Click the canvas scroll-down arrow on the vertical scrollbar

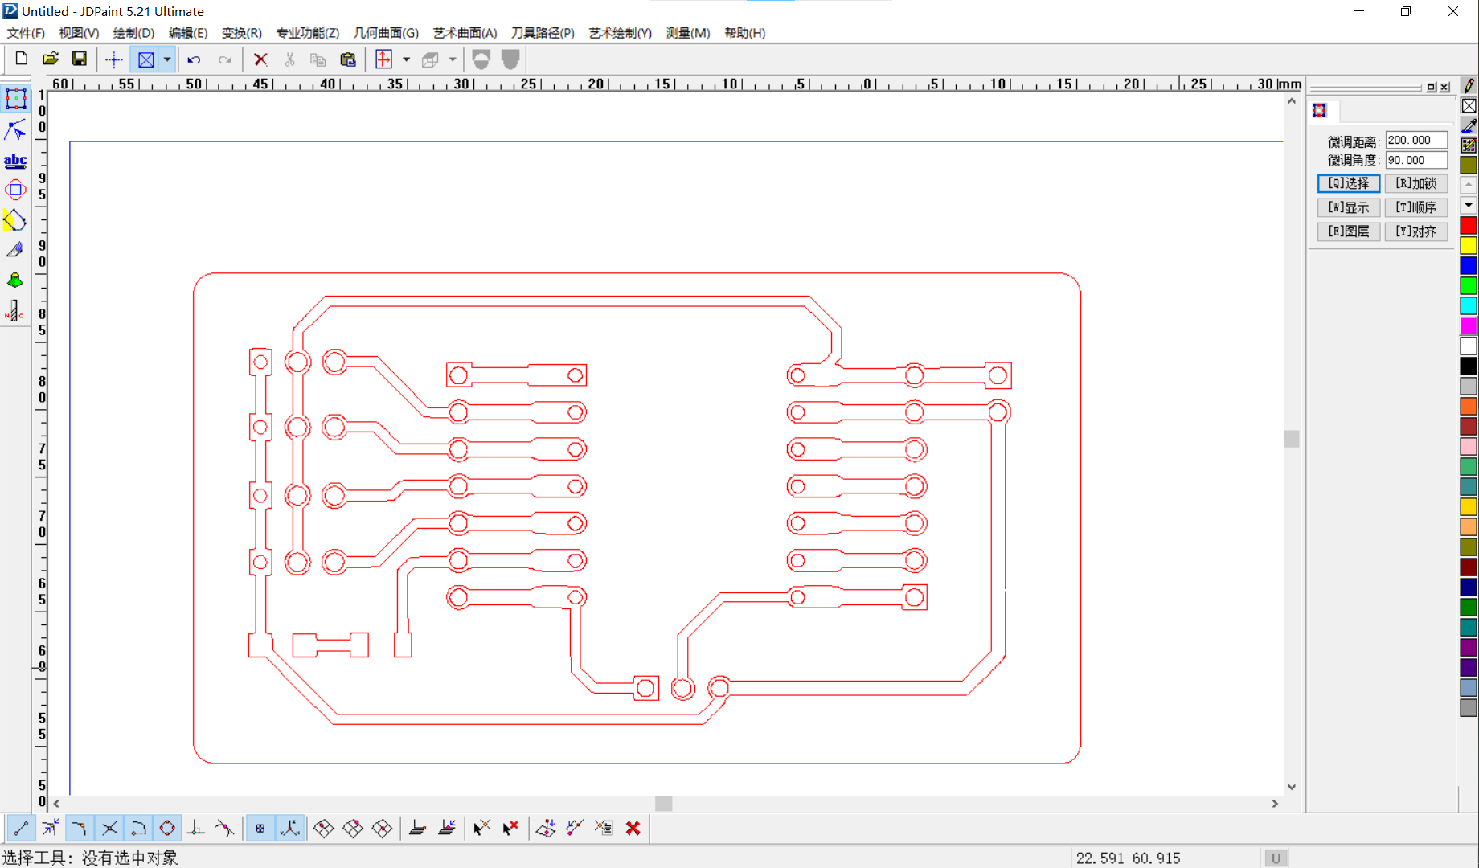coord(1292,788)
